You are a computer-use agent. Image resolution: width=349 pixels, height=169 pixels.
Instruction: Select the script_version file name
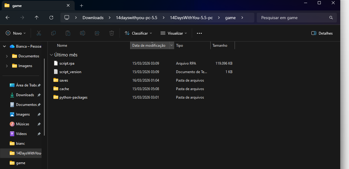pos(70,72)
